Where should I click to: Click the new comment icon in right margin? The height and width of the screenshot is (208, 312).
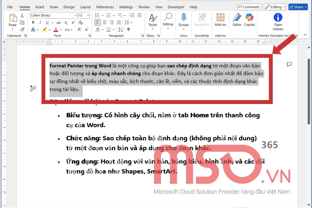(289, 64)
